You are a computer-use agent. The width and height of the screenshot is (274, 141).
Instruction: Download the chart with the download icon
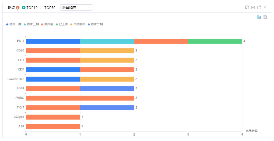pyautogui.click(x=253, y=8)
